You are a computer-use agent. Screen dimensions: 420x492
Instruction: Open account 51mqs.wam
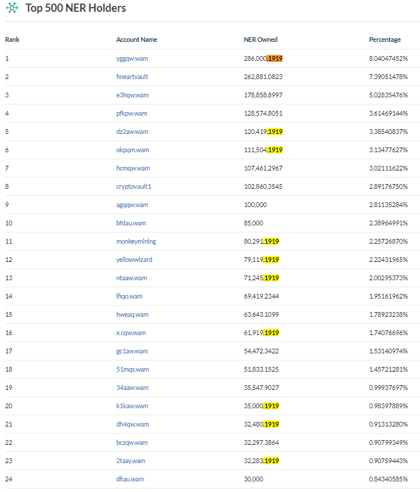pos(132,369)
